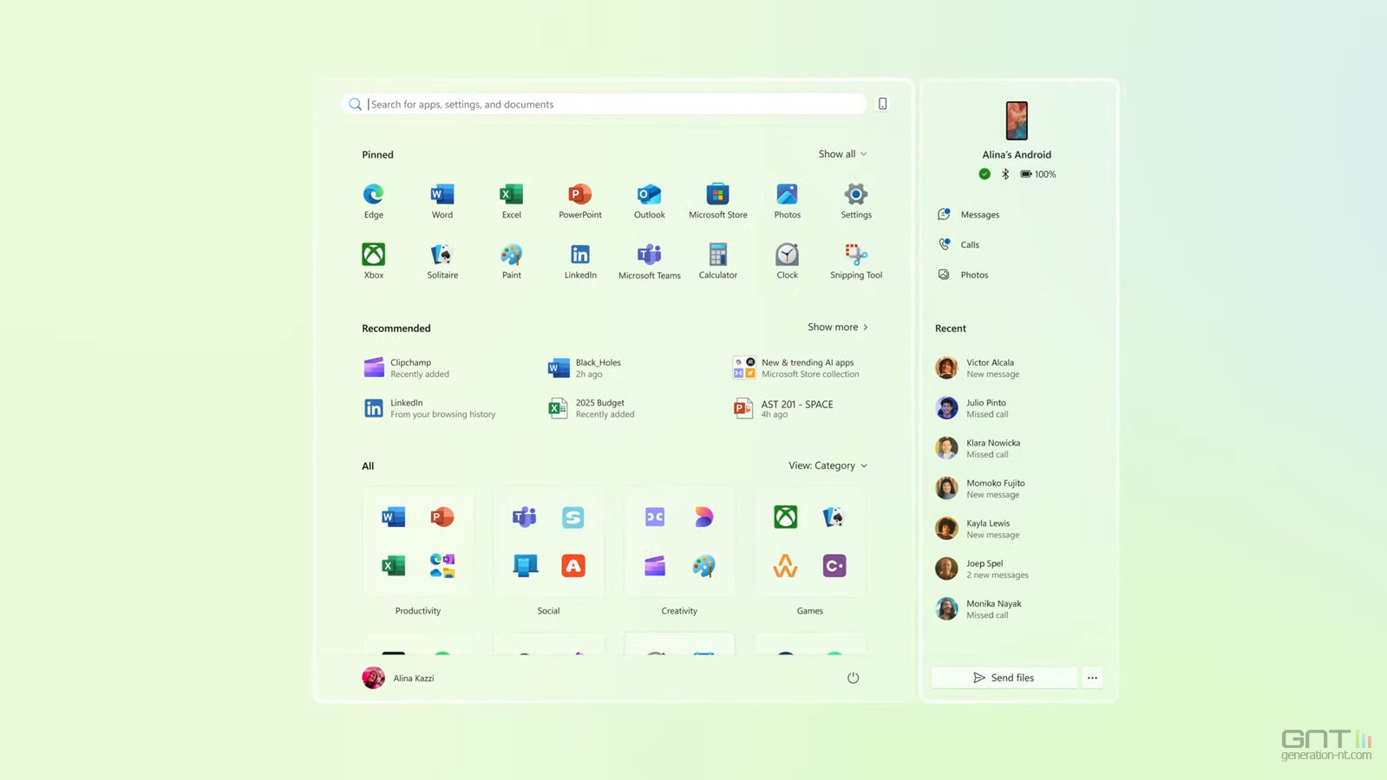Toggle the phone panel icon beside search
Screen dimensions: 1387x780
[x=882, y=104]
